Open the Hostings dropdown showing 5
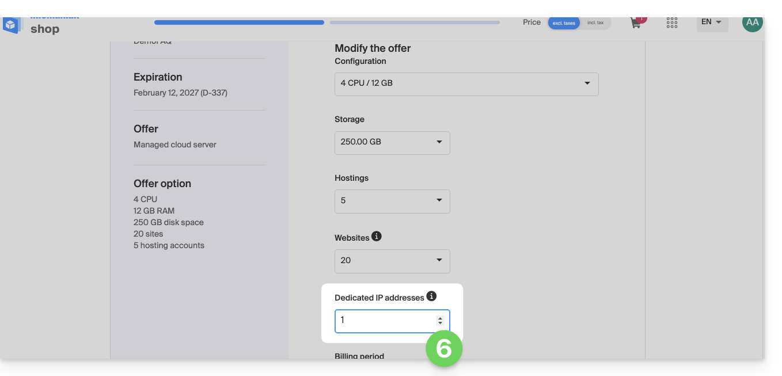Image resolution: width=782 pixels, height=376 pixels. click(392, 201)
